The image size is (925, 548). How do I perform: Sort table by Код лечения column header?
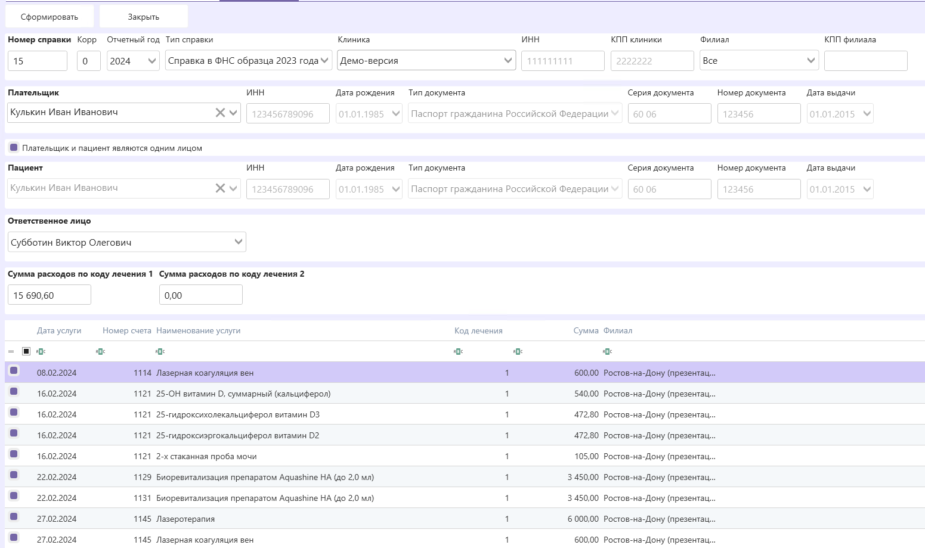click(x=478, y=330)
